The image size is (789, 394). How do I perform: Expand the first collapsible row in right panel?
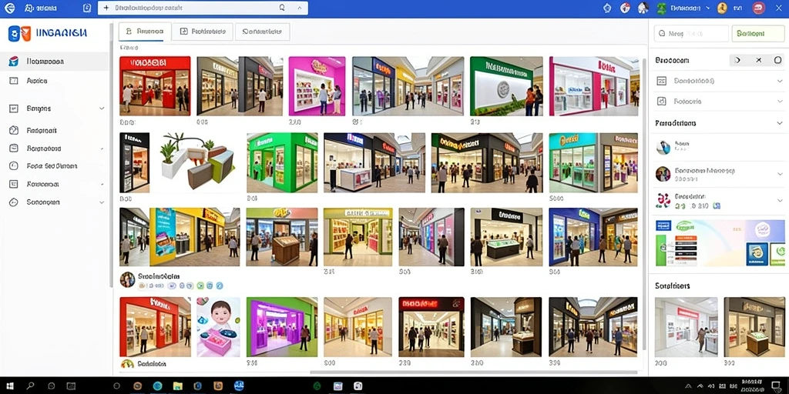(x=719, y=81)
